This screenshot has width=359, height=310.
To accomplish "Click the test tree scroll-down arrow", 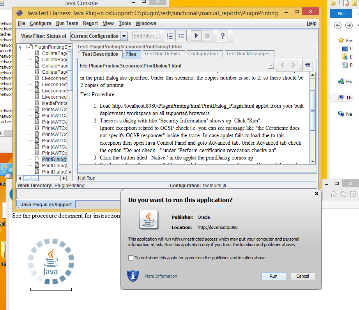I will click(x=70, y=172).
